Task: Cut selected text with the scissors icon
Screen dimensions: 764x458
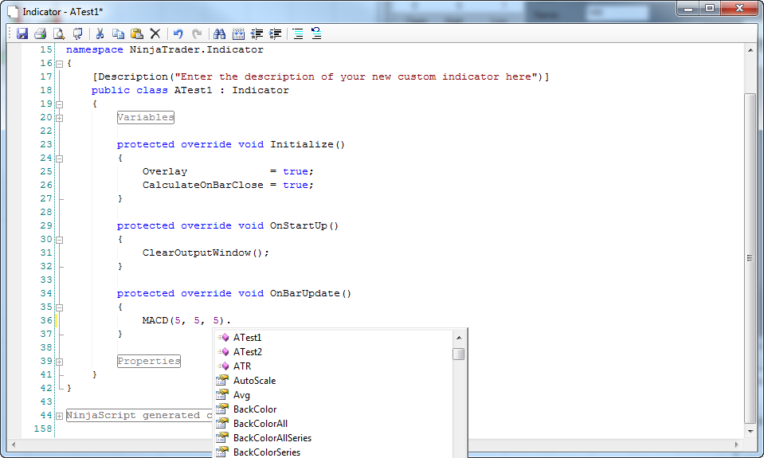Action: point(100,33)
